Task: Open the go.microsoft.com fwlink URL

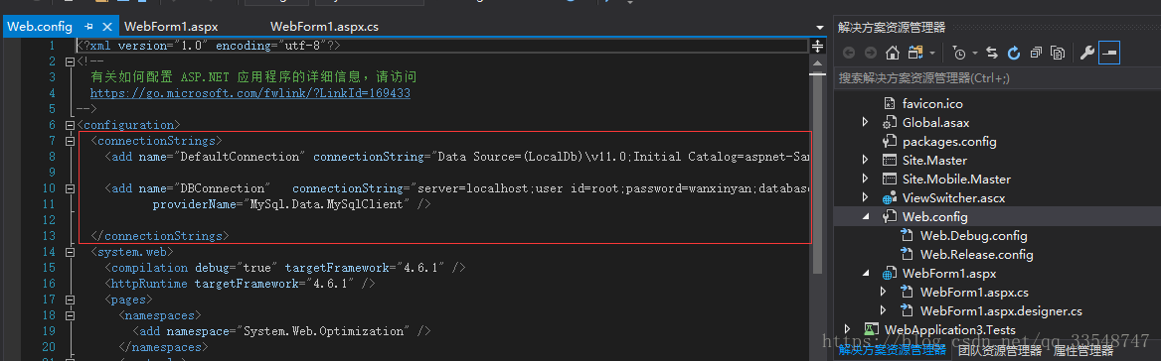Action: pos(250,94)
